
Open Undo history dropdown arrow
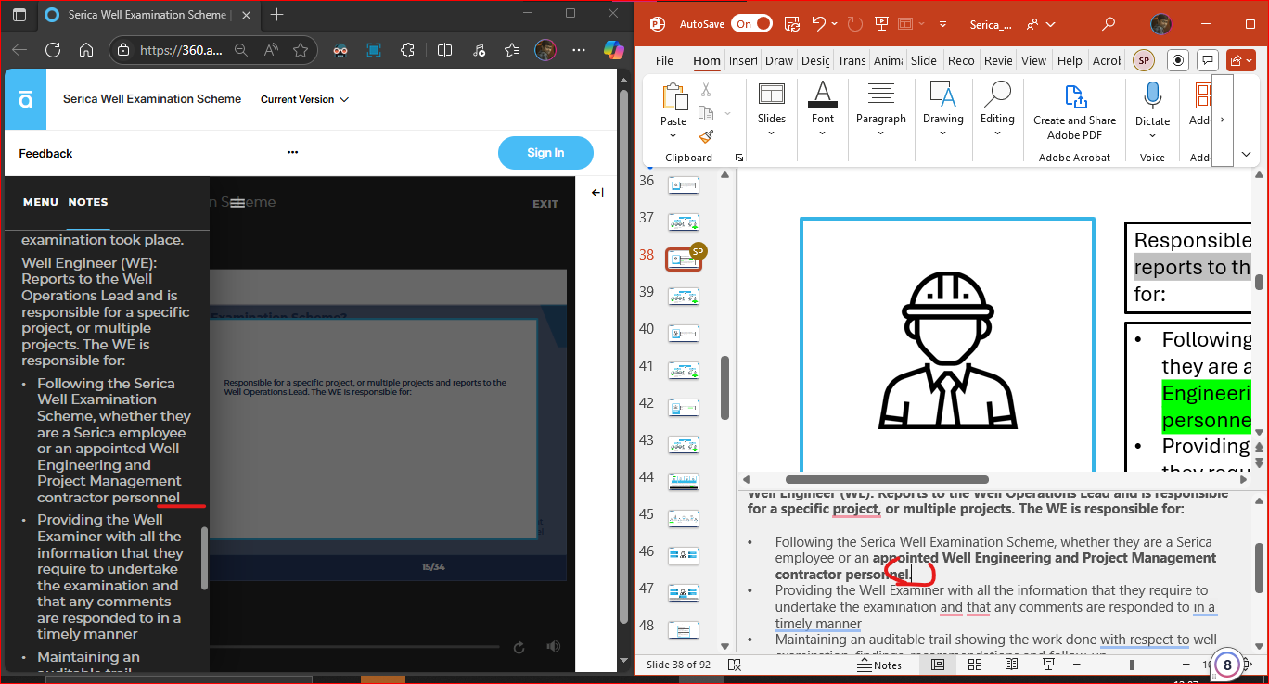(834, 24)
